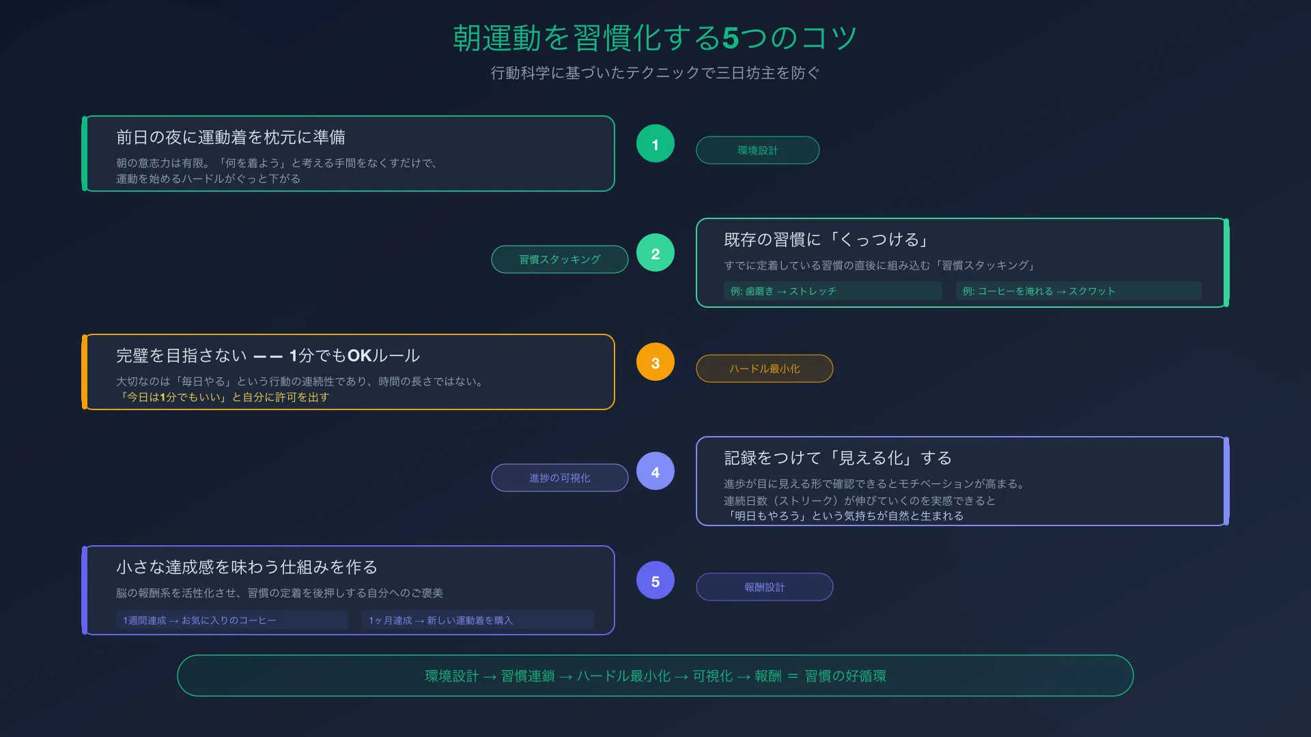Click the 例: 歯磨き → ストレッチ example chip

point(832,291)
